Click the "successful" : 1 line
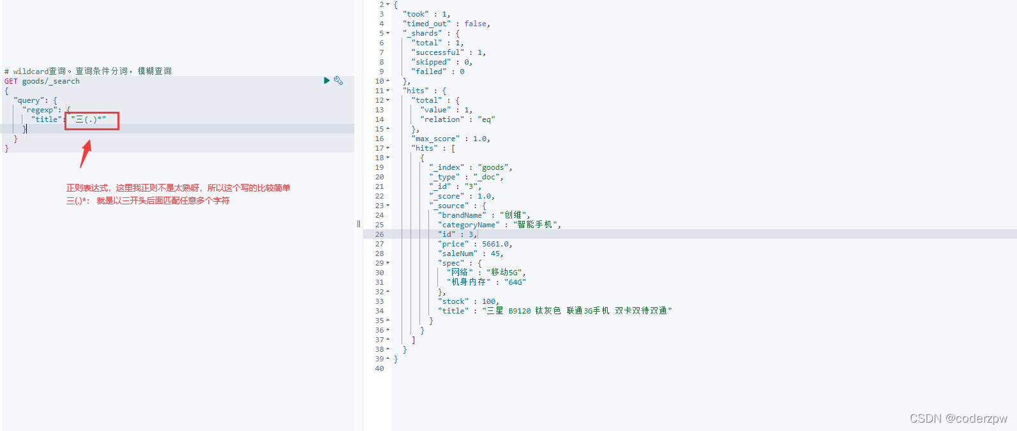1017x431 pixels. tap(449, 52)
